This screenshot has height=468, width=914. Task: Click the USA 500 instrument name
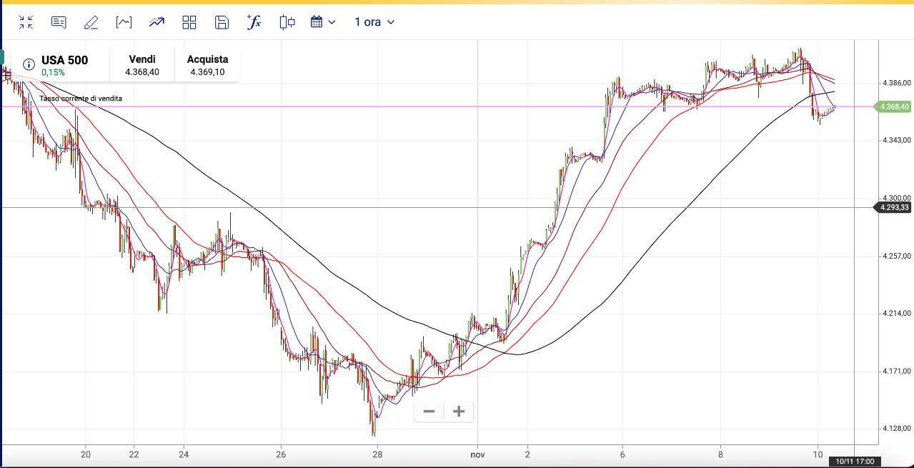click(x=64, y=60)
